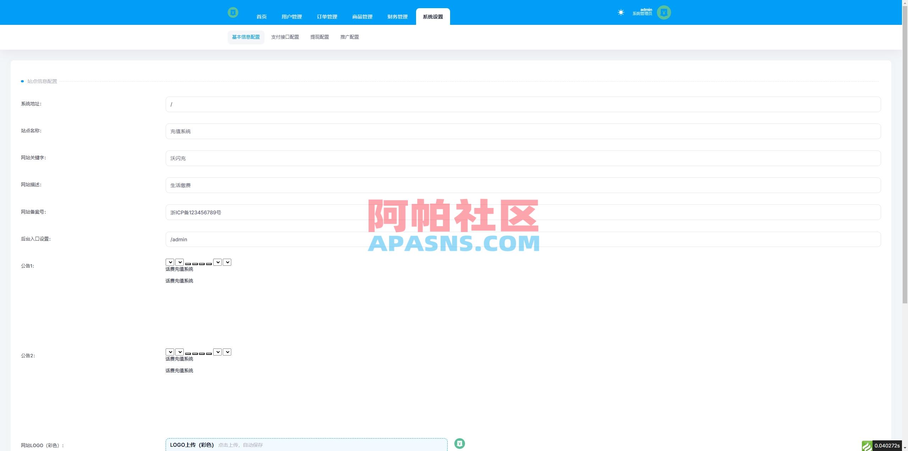
Task: Toggle light/dark theme via the sun icon
Action: 621,12
